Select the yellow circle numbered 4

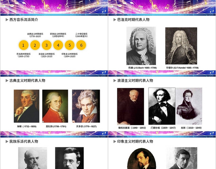click(58, 45)
